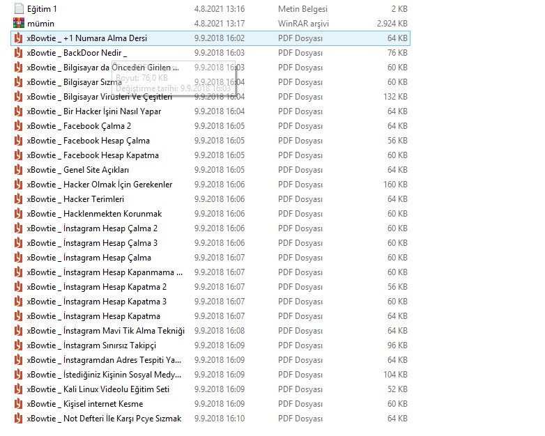545x436 pixels.
Task: Select Hacker Olmak İçin Gerekenler file
Action: tap(99, 185)
